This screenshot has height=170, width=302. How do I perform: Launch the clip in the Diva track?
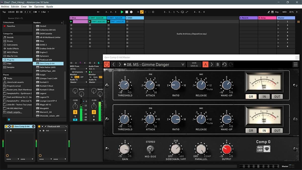[x=71, y=22]
